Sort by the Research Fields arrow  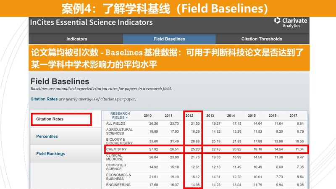click(x=128, y=118)
